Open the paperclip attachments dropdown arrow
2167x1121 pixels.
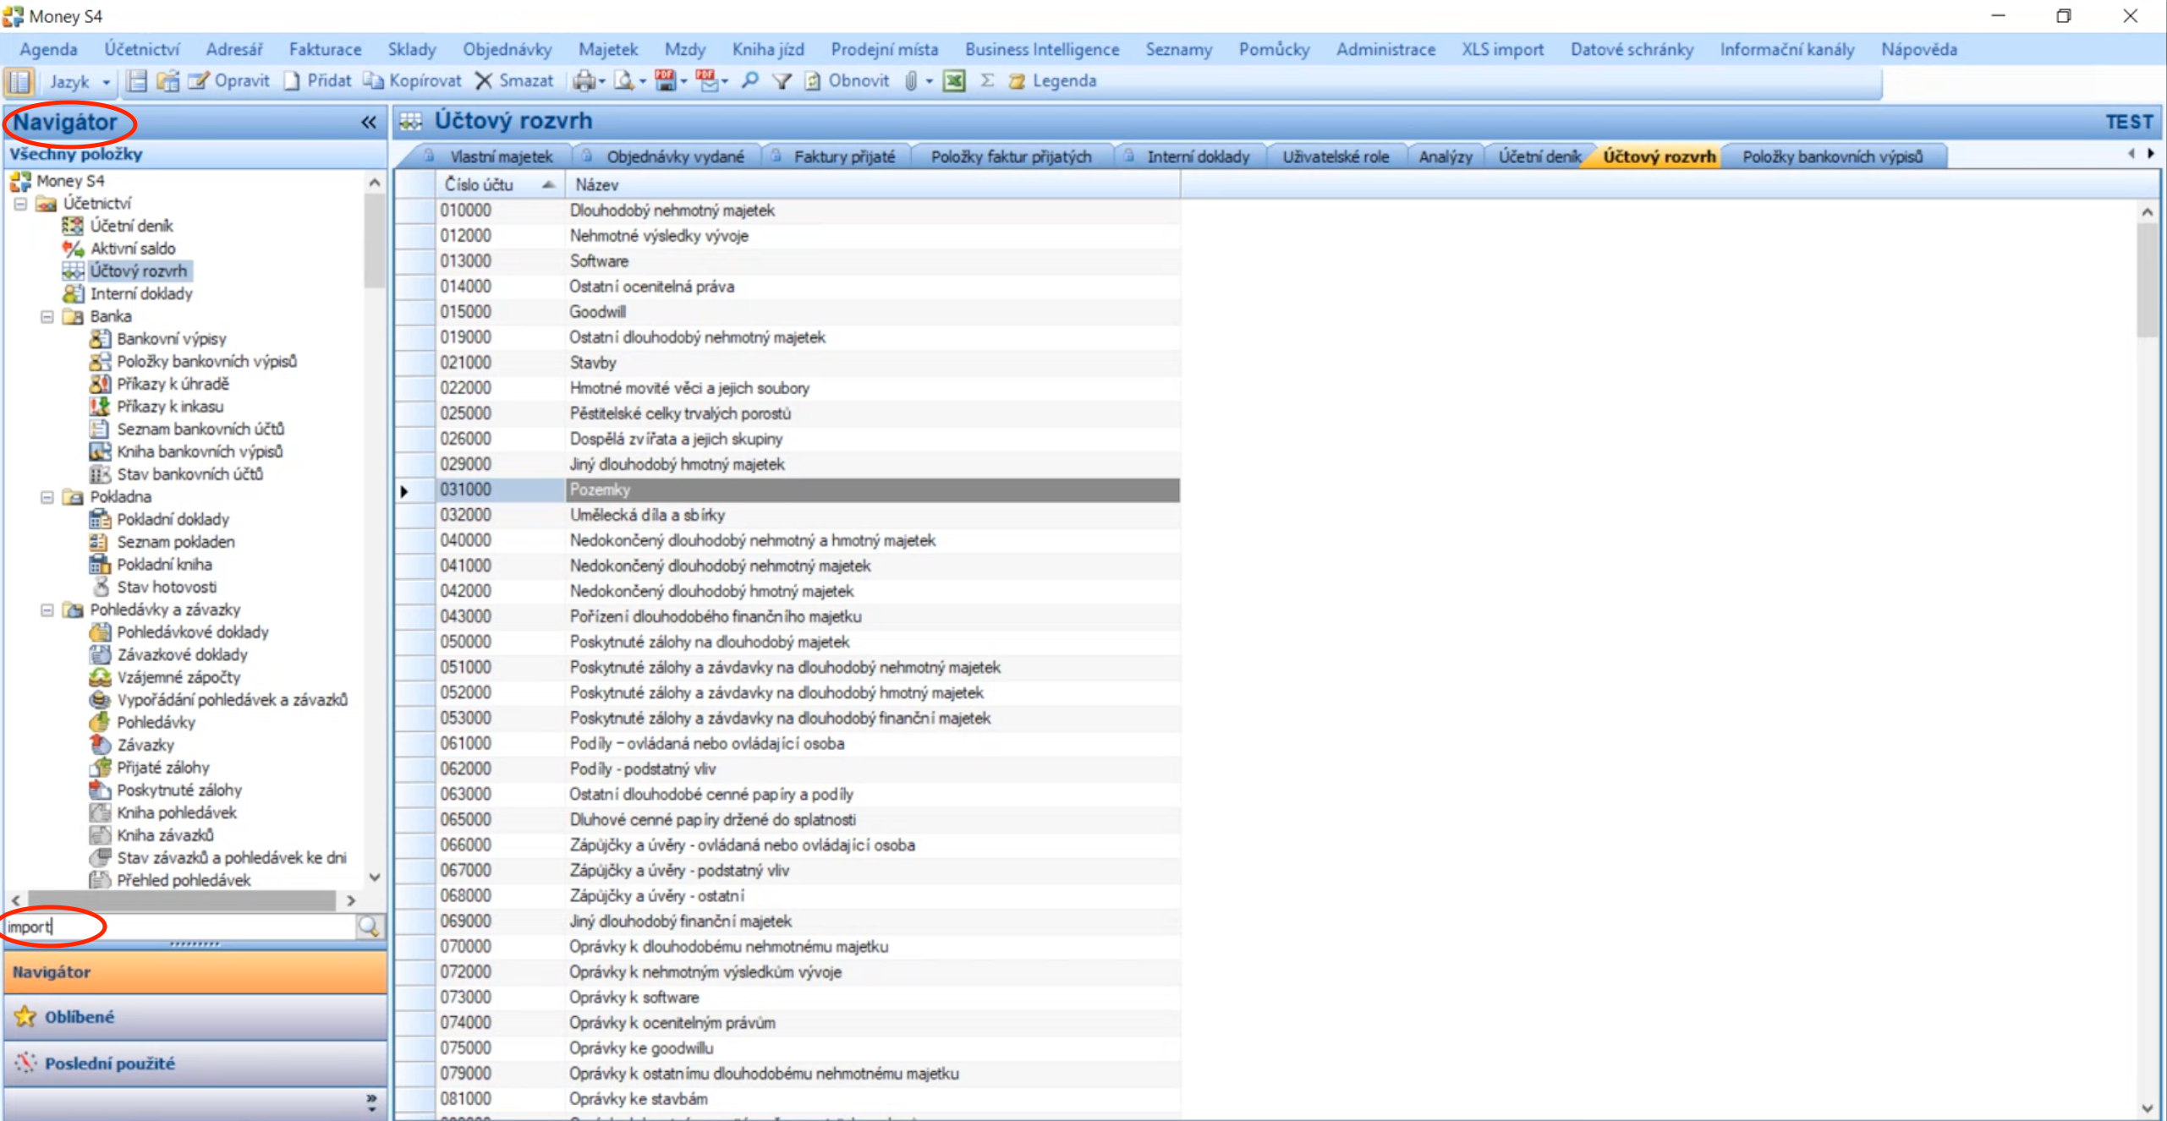click(929, 82)
